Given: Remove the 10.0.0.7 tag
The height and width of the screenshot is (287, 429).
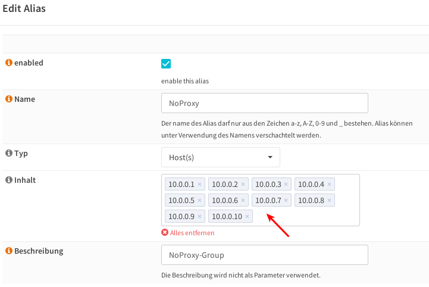Looking at the screenshot, I should coord(286,201).
